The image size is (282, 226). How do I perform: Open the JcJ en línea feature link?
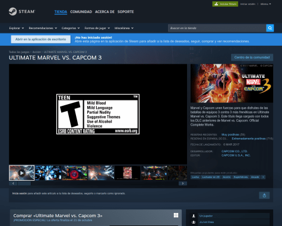pyautogui.click(x=207, y=222)
